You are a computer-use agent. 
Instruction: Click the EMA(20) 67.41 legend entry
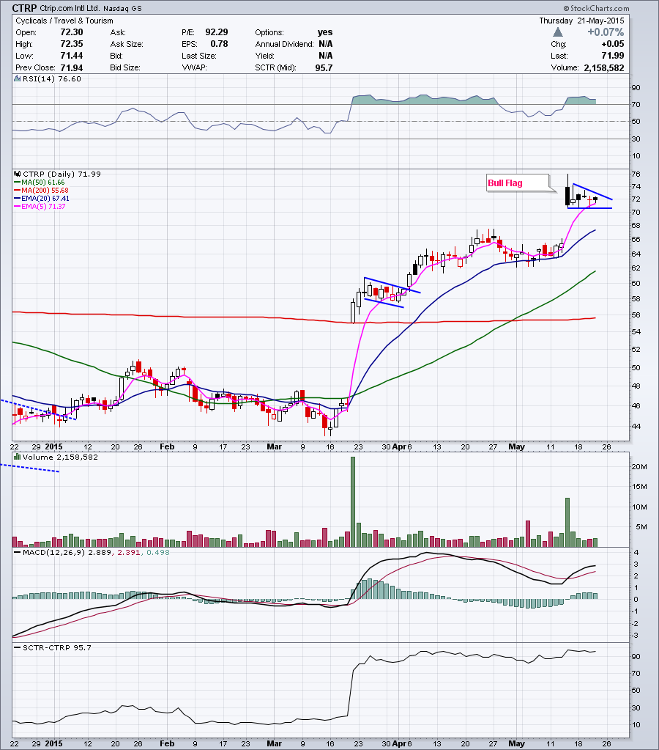tap(42, 199)
